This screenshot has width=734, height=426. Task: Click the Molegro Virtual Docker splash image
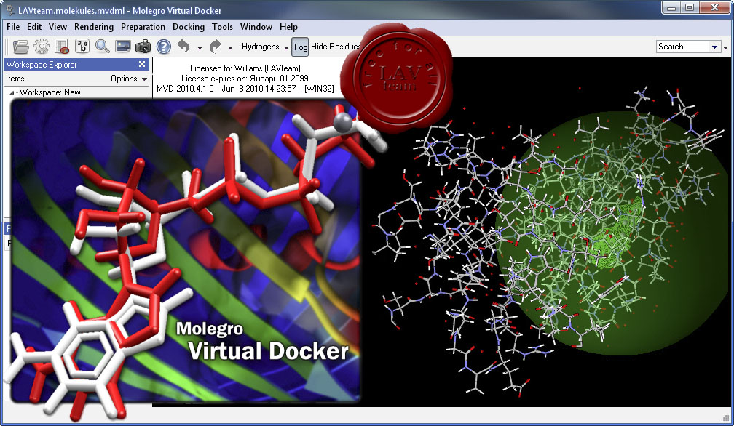(x=186, y=250)
